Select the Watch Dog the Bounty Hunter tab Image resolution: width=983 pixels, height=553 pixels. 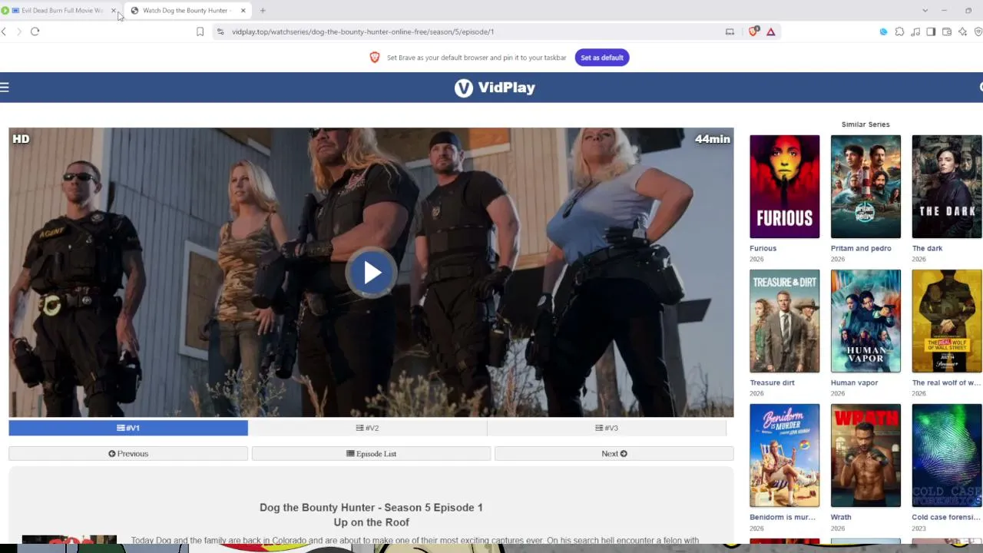(x=185, y=11)
